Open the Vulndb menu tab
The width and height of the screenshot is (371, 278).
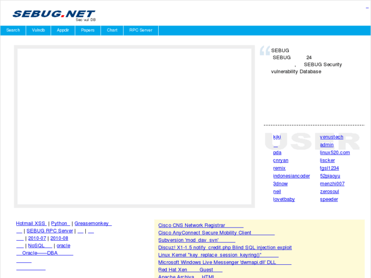pyautogui.click(x=38, y=30)
